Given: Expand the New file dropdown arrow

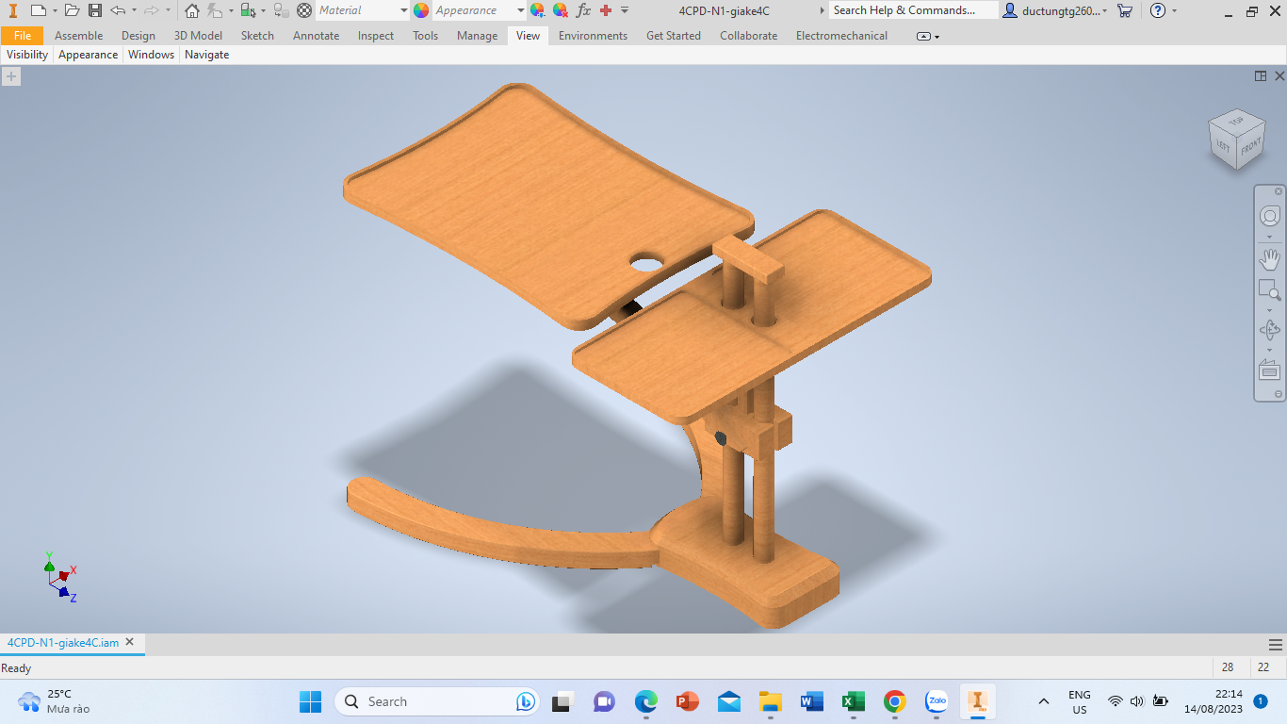Looking at the screenshot, I should tap(55, 10).
